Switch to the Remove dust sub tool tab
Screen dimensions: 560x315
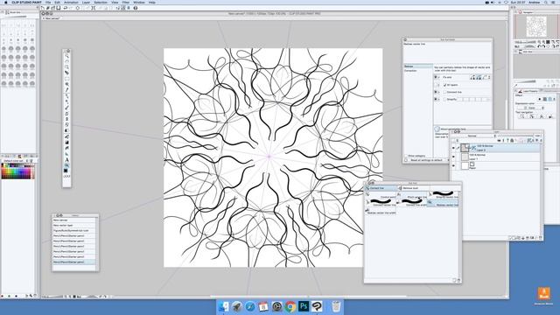[x=413, y=188]
